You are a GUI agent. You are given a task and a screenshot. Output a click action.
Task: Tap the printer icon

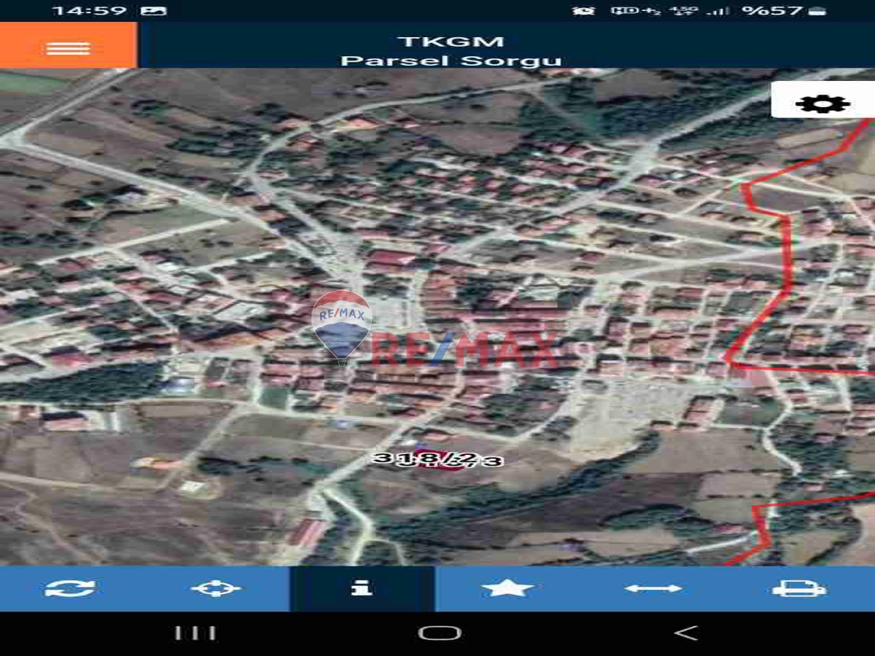(799, 588)
